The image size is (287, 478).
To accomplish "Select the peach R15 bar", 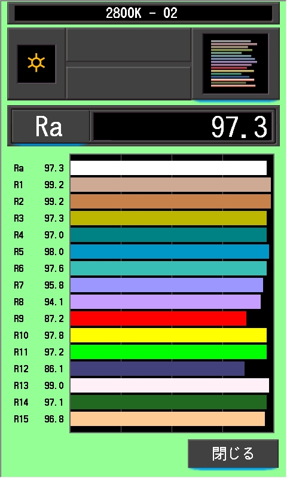I will 167,419.
